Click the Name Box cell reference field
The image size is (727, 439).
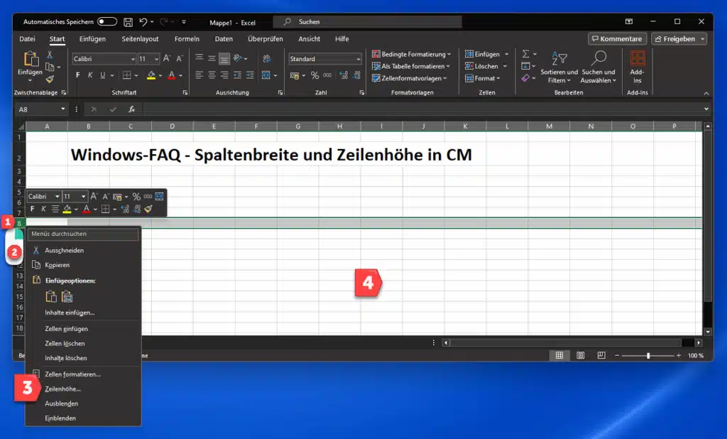point(39,109)
